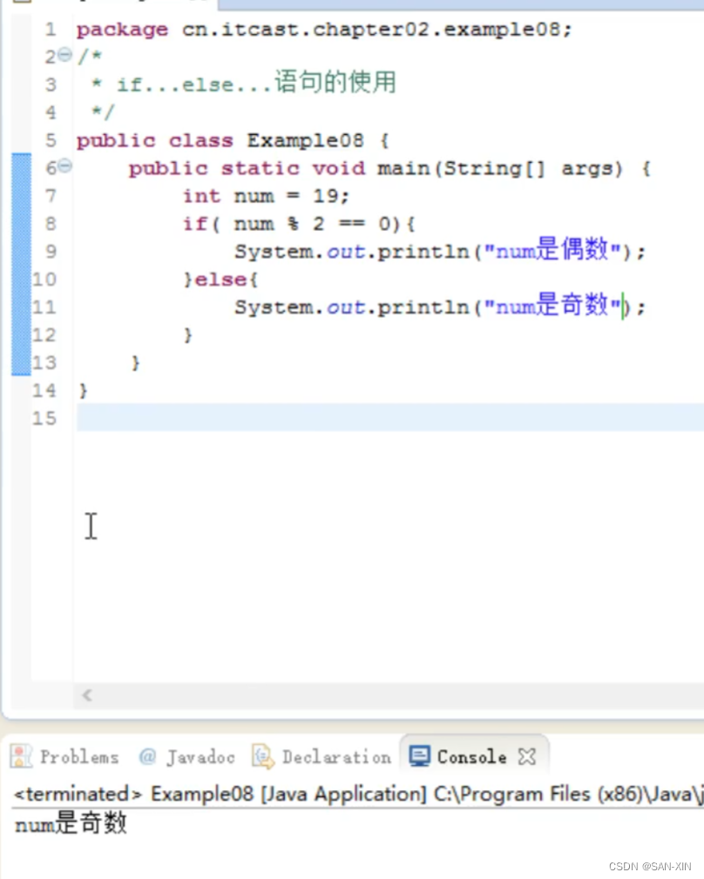Click the left arrow of the horizontal scrollbar
The height and width of the screenshot is (879, 704).
[86, 695]
